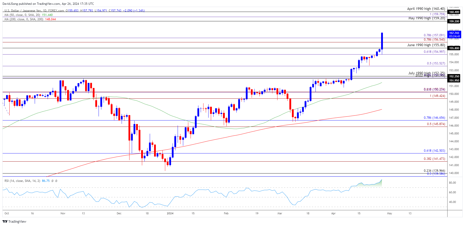The width and height of the screenshot is (465, 226).
Task: Click the Mar date on time axis
Action: click(280, 213)
